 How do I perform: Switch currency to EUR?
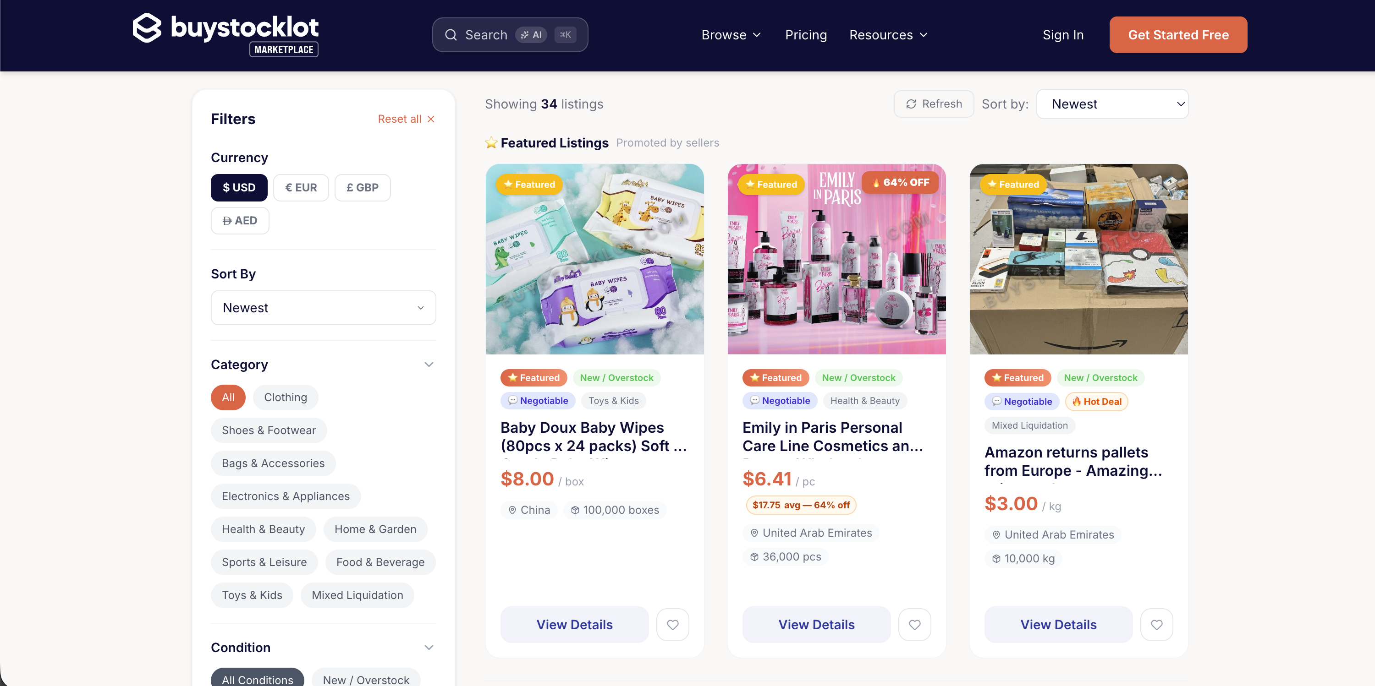301,187
